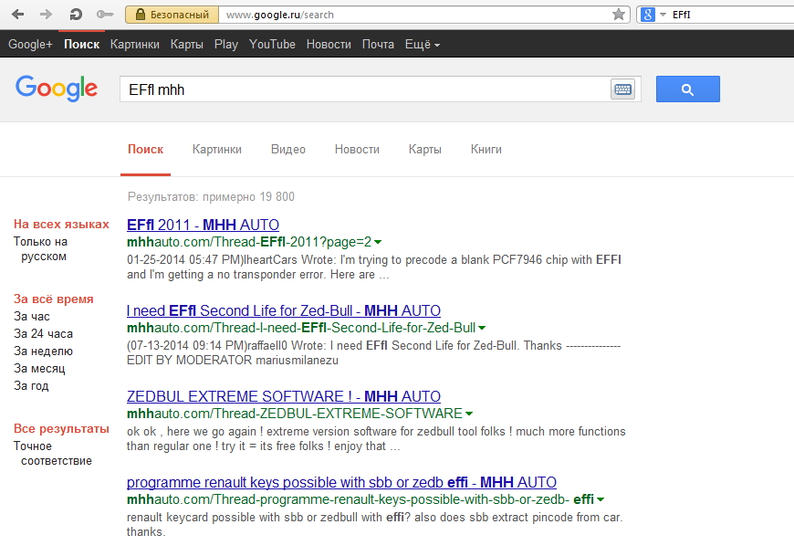This screenshot has height=556, width=794.
Task: Go back with the browser back arrow
Action: 17,15
